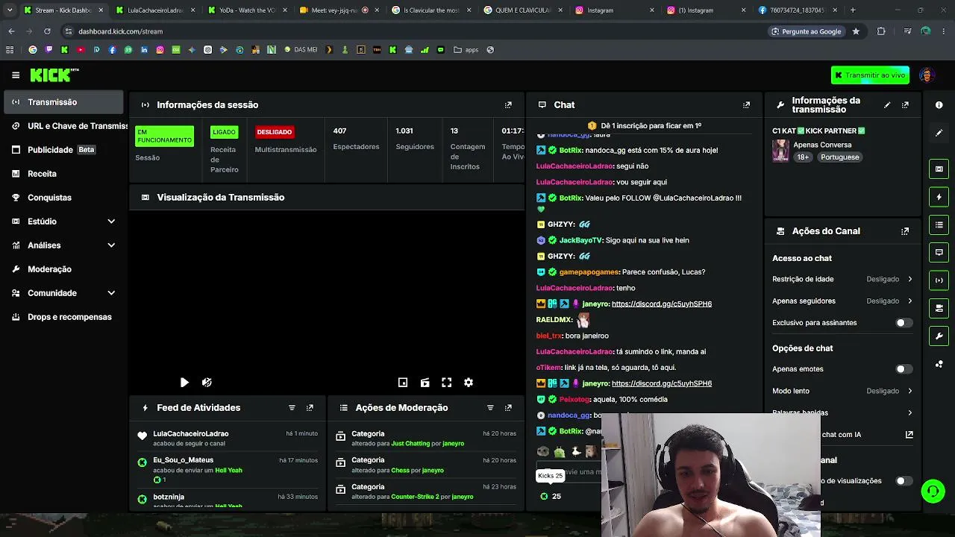The image size is (955, 537).
Task: Toggle session info broadcast widget in right rail
Action: [x=939, y=280]
